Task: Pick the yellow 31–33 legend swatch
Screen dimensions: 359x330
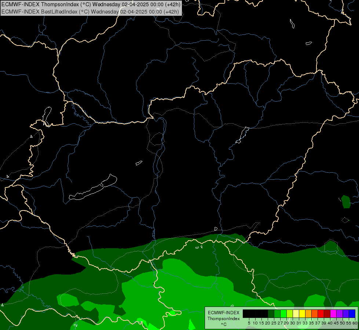Action: (x=302, y=314)
